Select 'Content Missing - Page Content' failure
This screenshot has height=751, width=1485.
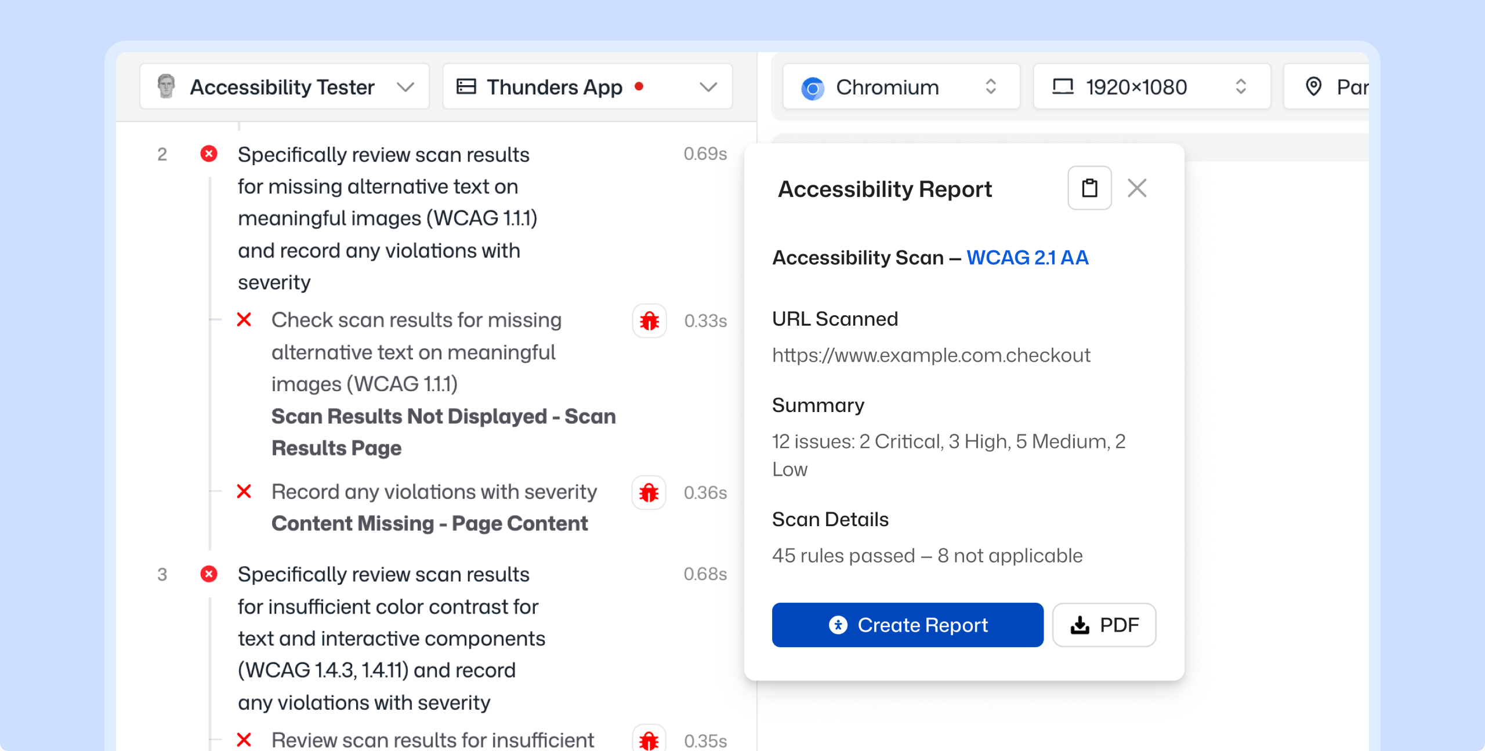click(x=429, y=523)
